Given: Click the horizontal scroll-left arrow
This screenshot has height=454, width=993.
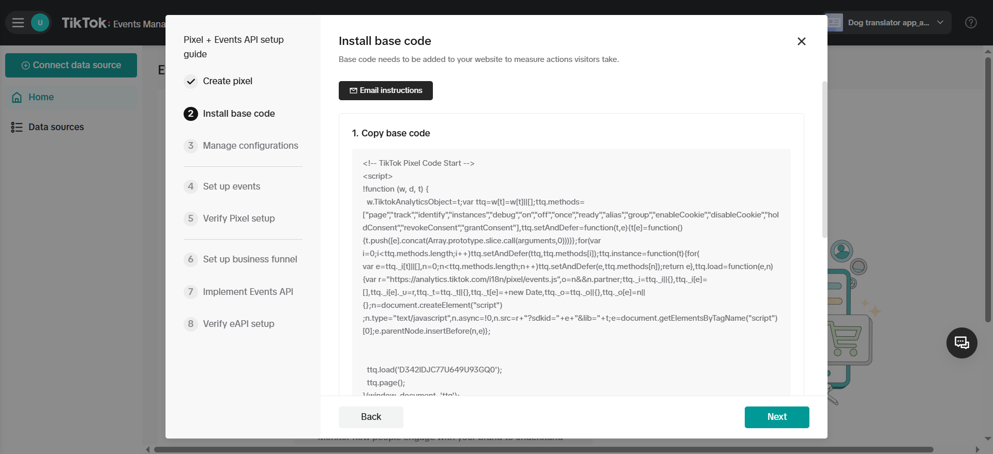Looking at the screenshot, I should pos(148,449).
